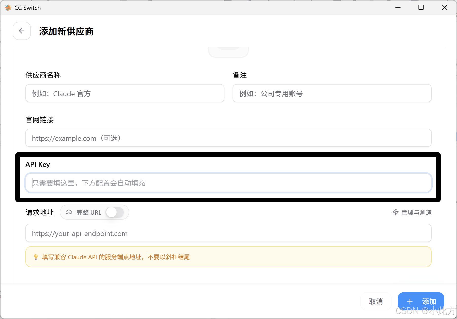This screenshot has width=457, height=319.
Task: Click the API Key input field
Action: 228,183
